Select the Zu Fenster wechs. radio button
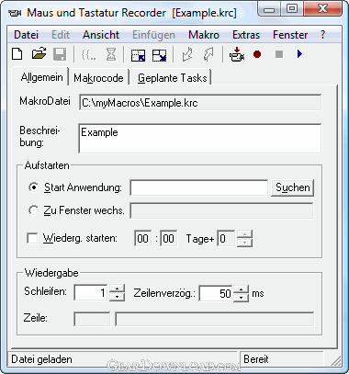 click(x=33, y=210)
